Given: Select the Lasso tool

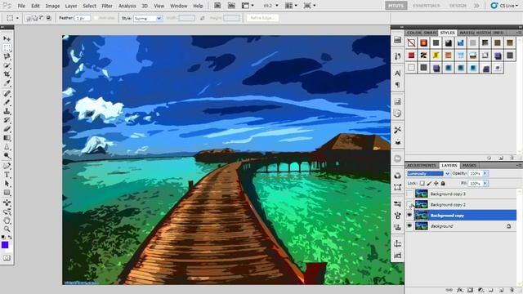Looking at the screenshot, I should (x=7, y=56).
